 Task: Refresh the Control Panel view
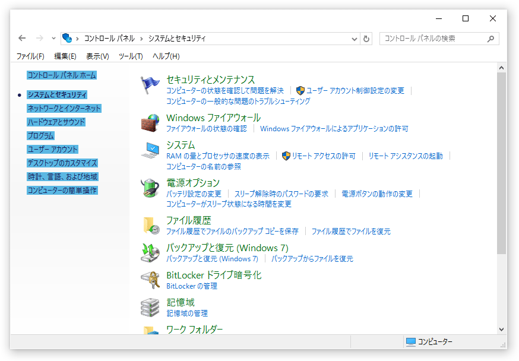pos(366,39)
